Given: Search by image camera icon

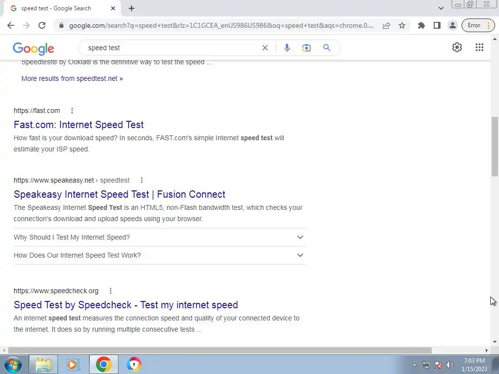Looking at the screenshot, I should tap(306, 48).
